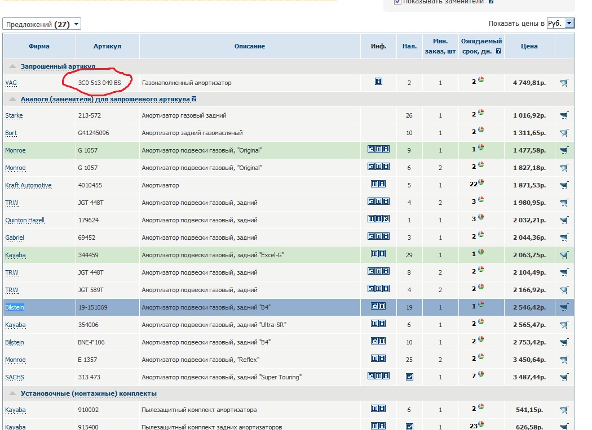592x430 pixels.
Task: Add VAG shock absorber to cart
Action: click(564, 83)
